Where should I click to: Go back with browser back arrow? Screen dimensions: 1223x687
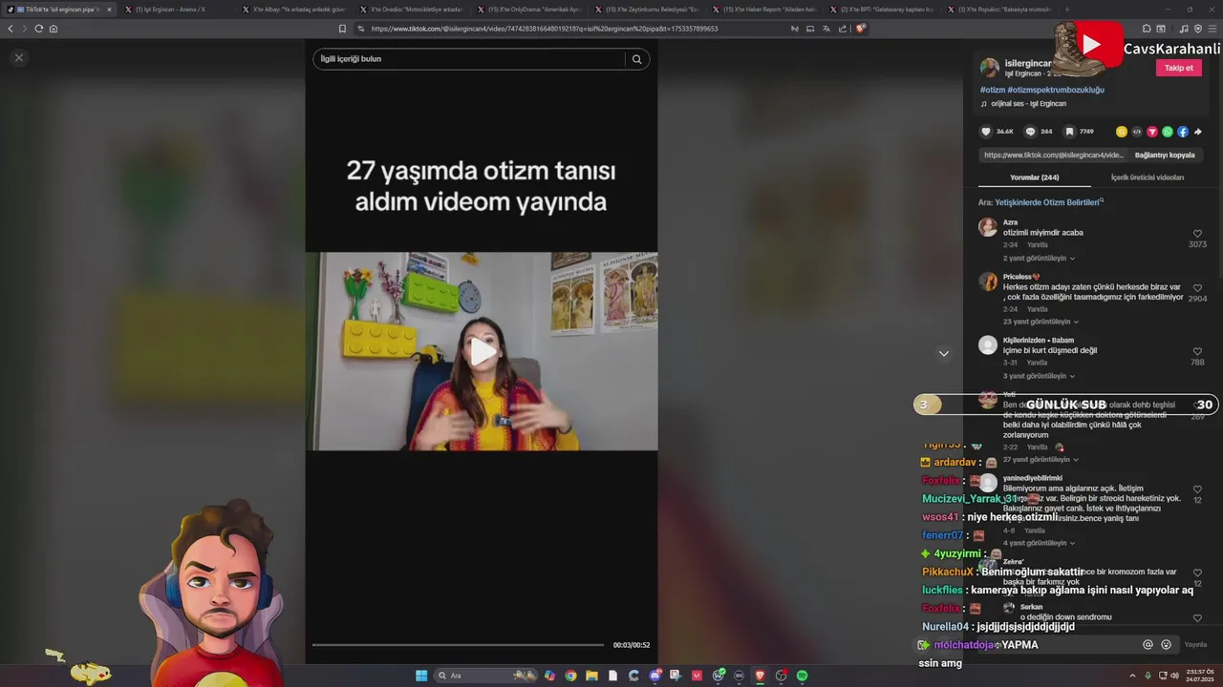(x=11, y=29)
